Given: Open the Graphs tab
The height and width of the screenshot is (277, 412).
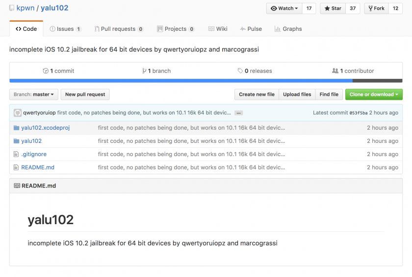Looking at the screenshot, I should pos(288,29).
